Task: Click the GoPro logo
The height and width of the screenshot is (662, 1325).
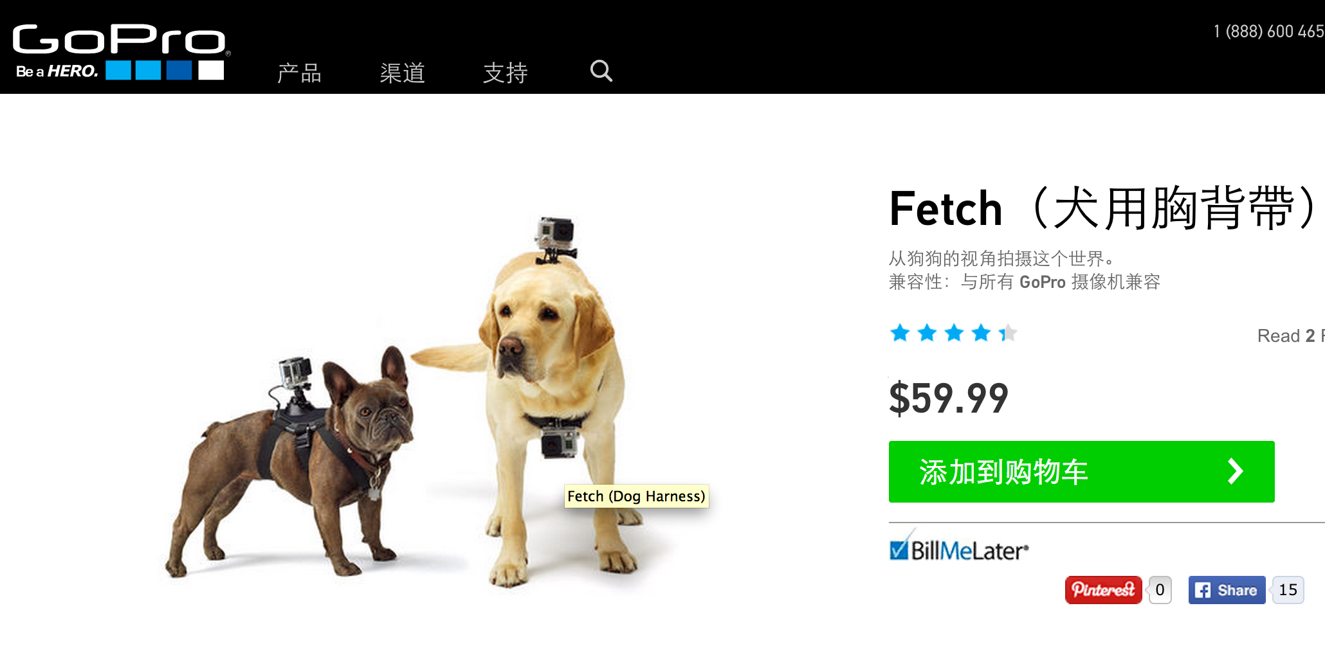Action: point(121,51)
